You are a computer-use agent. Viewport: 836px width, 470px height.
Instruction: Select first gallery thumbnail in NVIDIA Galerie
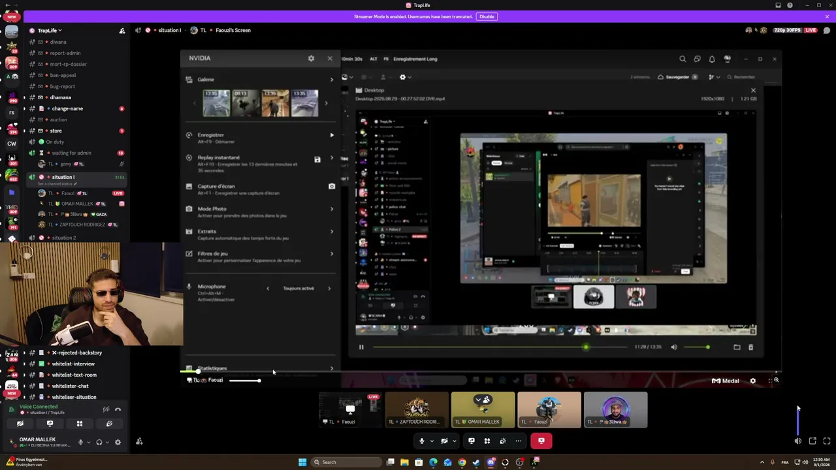tap(216, 103)
